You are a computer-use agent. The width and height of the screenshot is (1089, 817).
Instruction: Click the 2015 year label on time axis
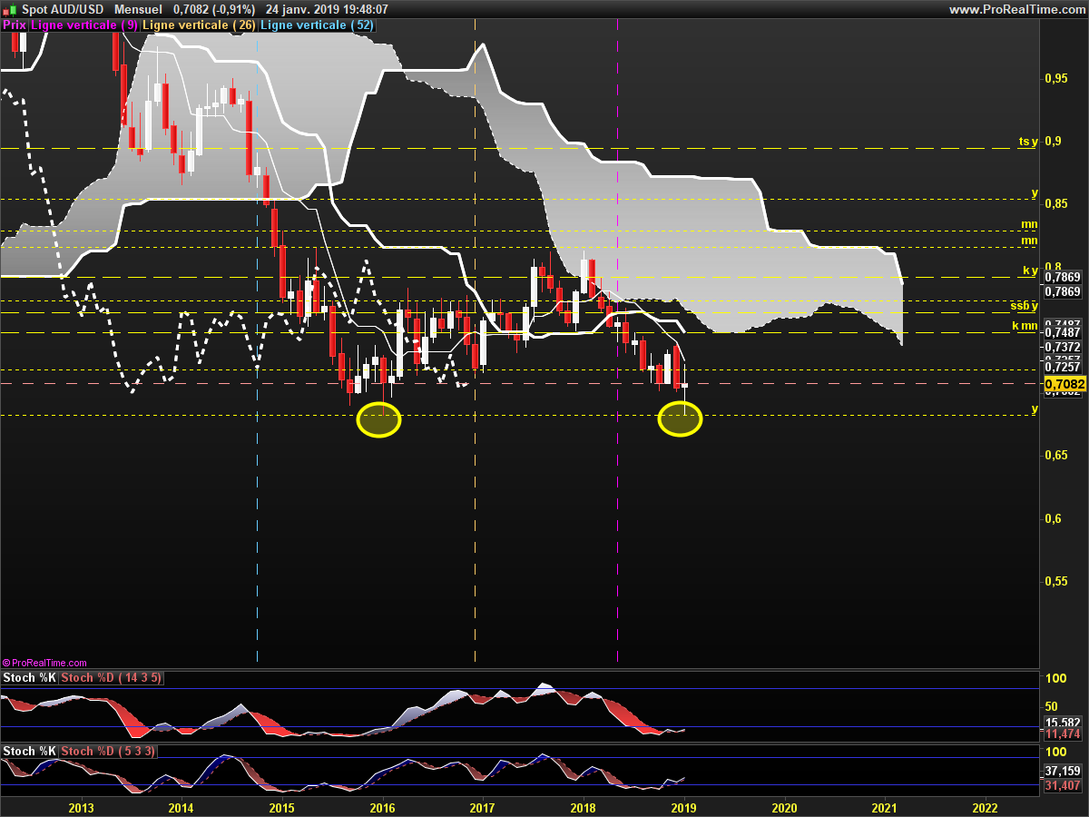(x=281, y=807)
